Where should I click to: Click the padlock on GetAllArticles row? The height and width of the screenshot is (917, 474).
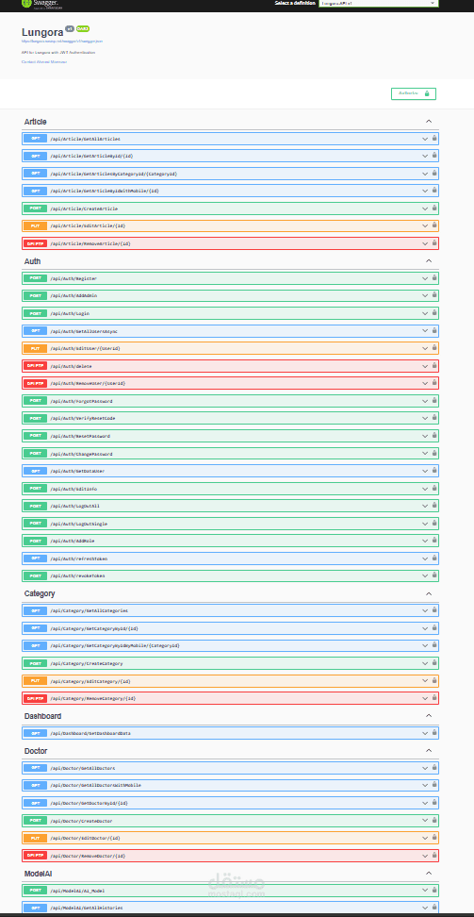click(x=434, y=139)
